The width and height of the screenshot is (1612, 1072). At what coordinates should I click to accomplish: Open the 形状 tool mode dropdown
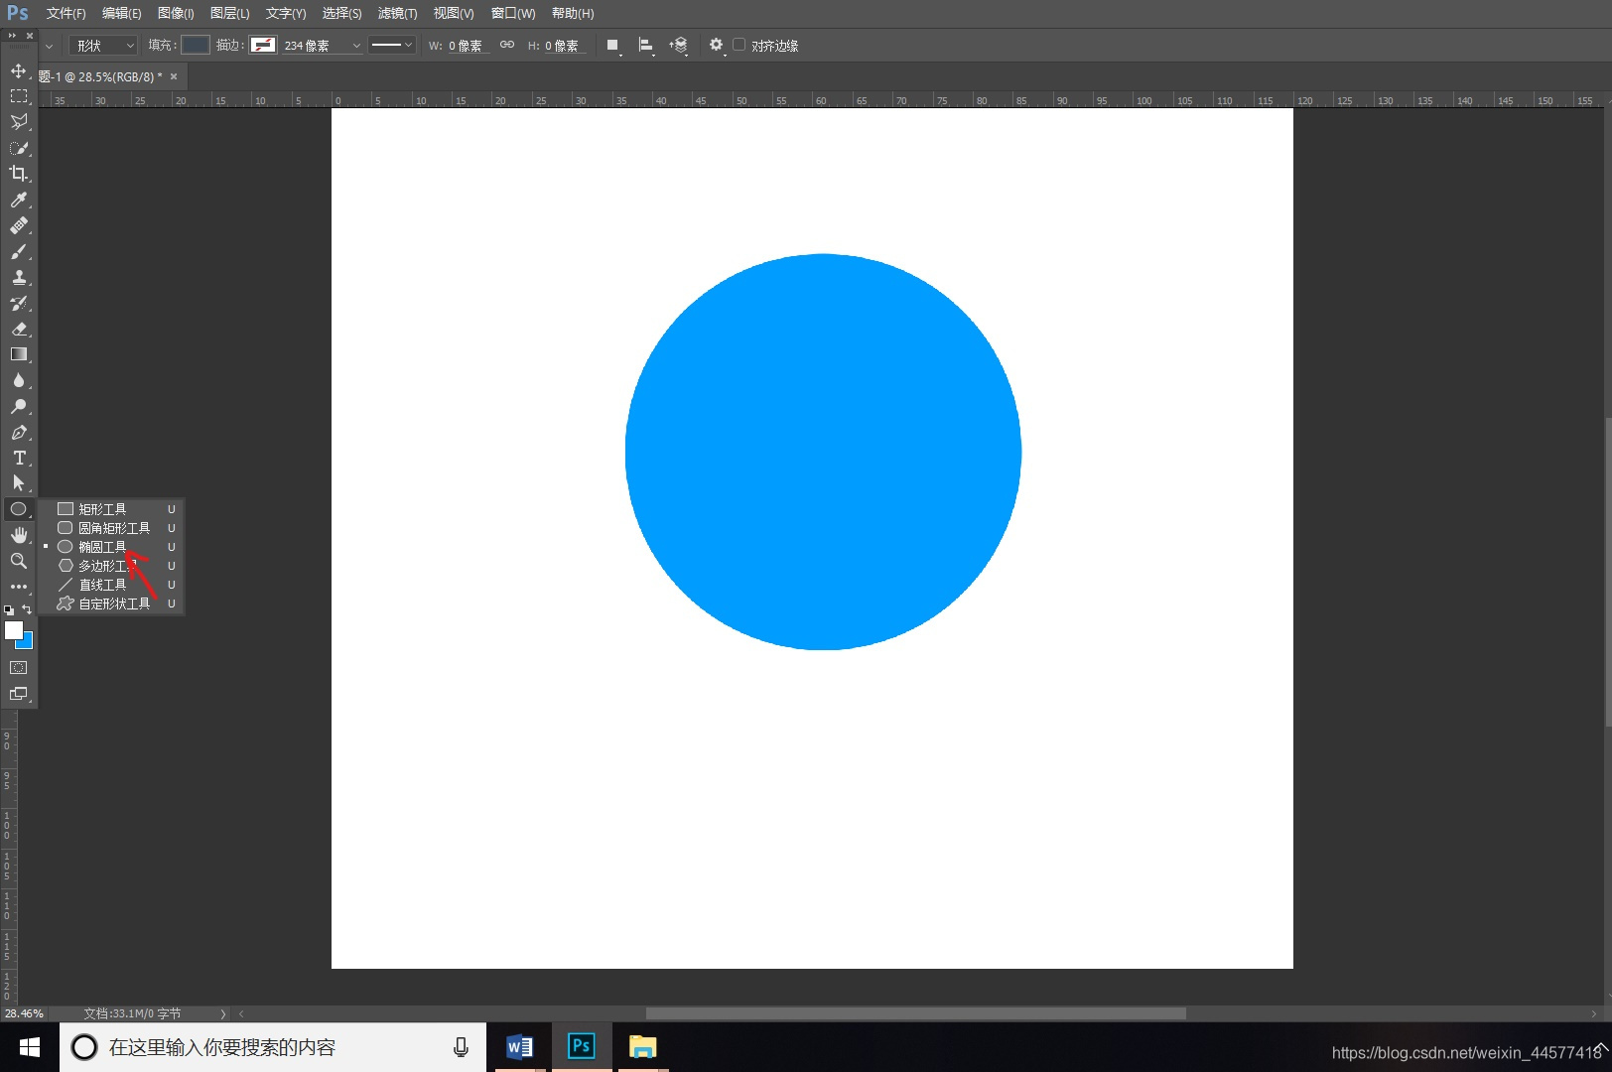103,46
